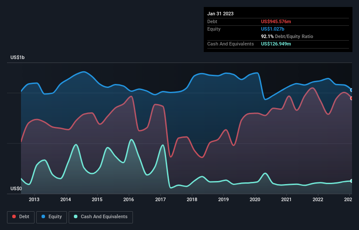Toggle the Debt series legend button
The width and height of the screenshot is (359, 230).
[x=21, y=217]
